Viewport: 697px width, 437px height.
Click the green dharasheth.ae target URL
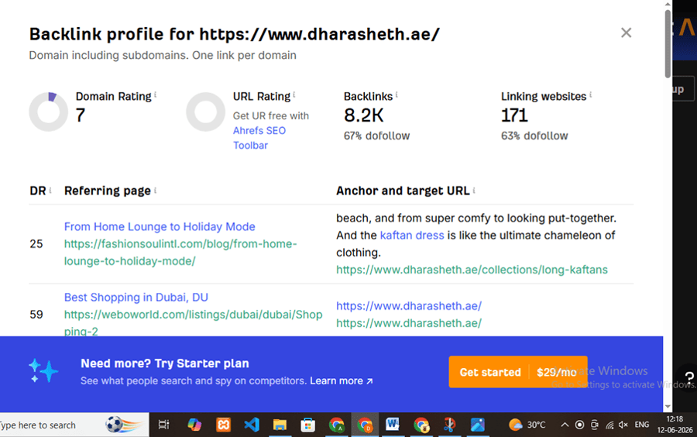[x=408, y=323]
